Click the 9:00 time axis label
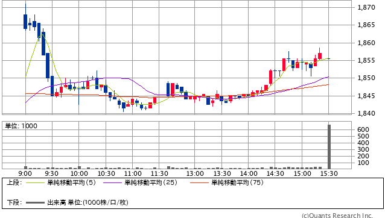Viewport: 385px width, 218px height. (x=25, y=173)
